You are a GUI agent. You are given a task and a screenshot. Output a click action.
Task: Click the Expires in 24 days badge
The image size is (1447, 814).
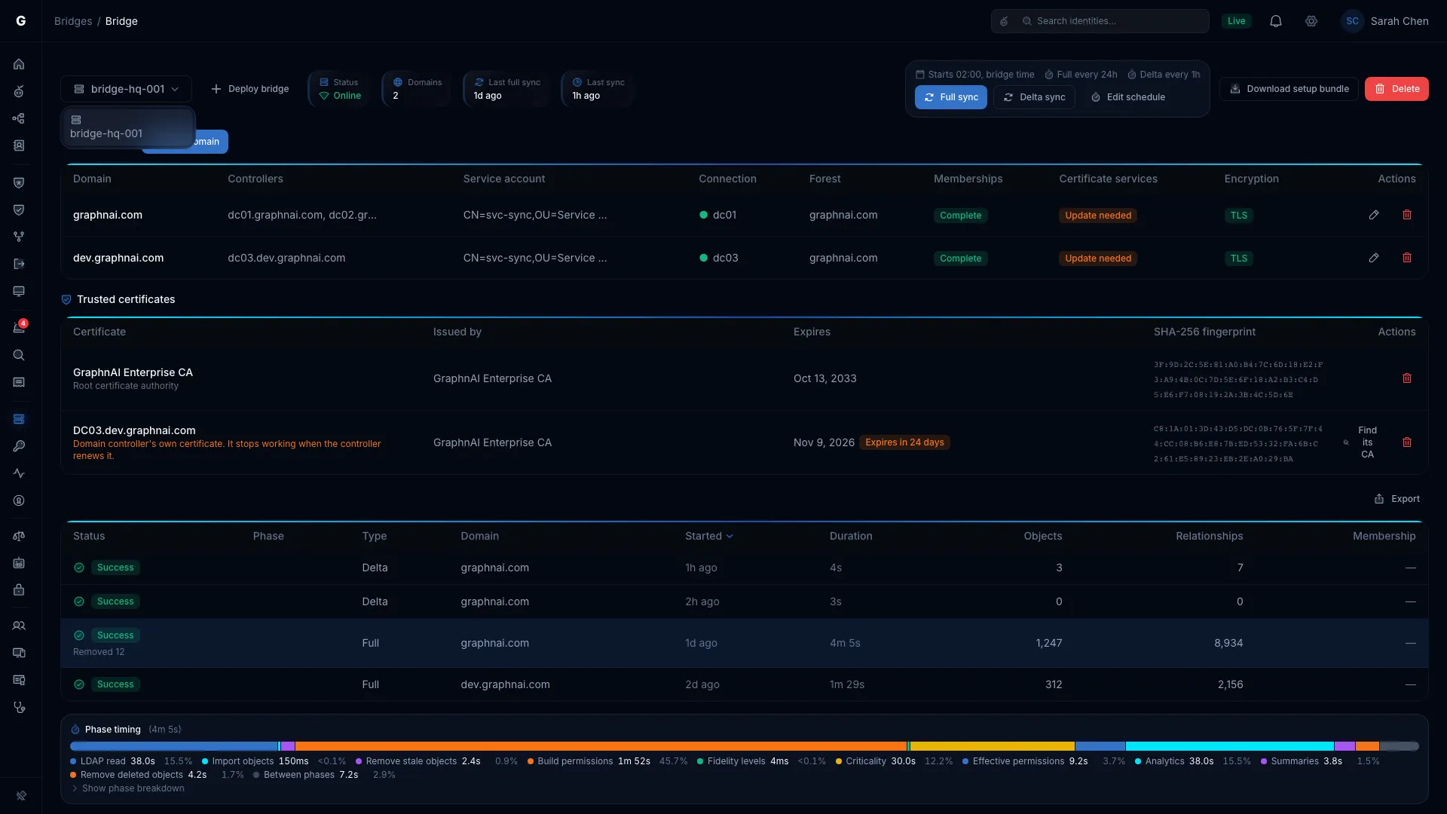click(x=904, y=442)
